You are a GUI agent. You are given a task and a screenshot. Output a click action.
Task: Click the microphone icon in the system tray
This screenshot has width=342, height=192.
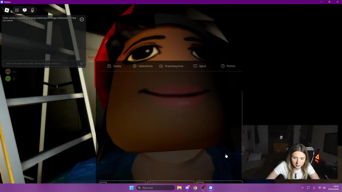(x=314, y=188)
